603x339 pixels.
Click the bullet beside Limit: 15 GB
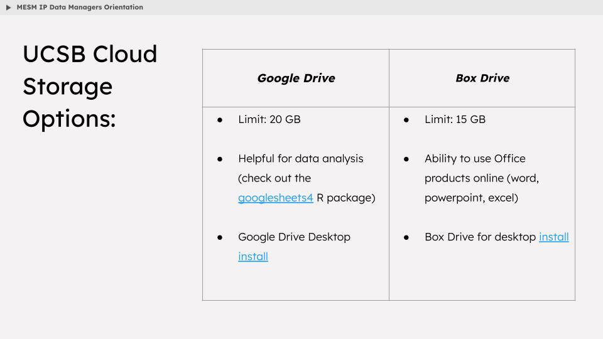click(406, 120)
